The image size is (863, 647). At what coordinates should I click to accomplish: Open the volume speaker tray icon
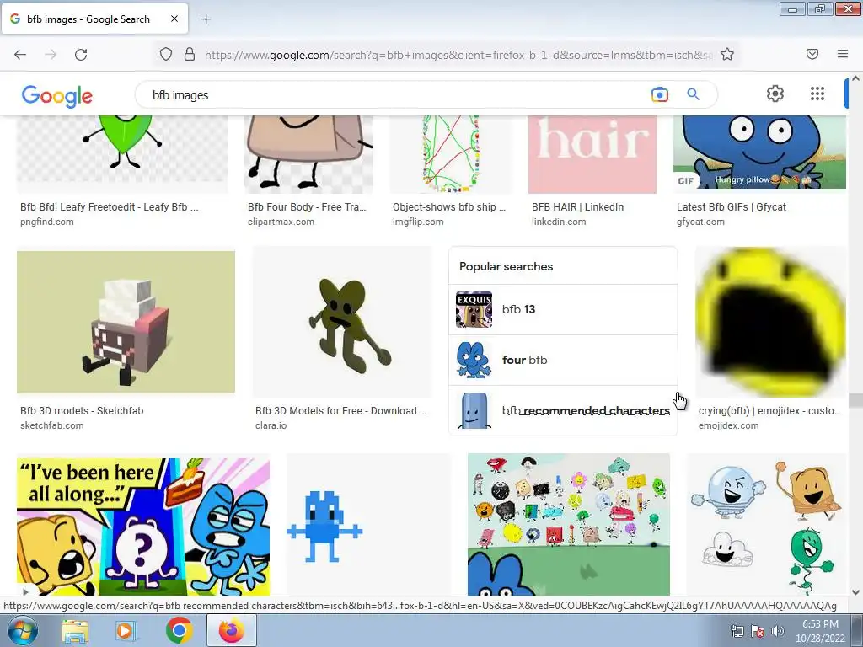pos(778,631)
